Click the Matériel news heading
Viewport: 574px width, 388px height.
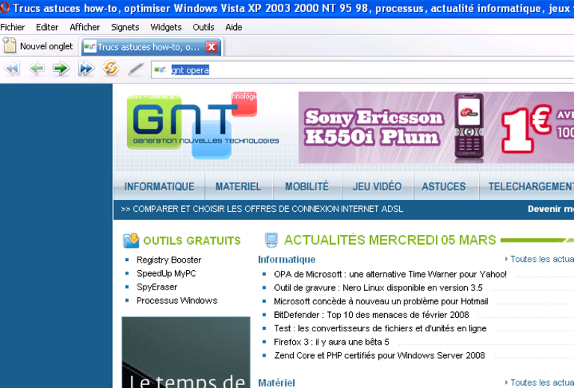click(x=277, y=383)
